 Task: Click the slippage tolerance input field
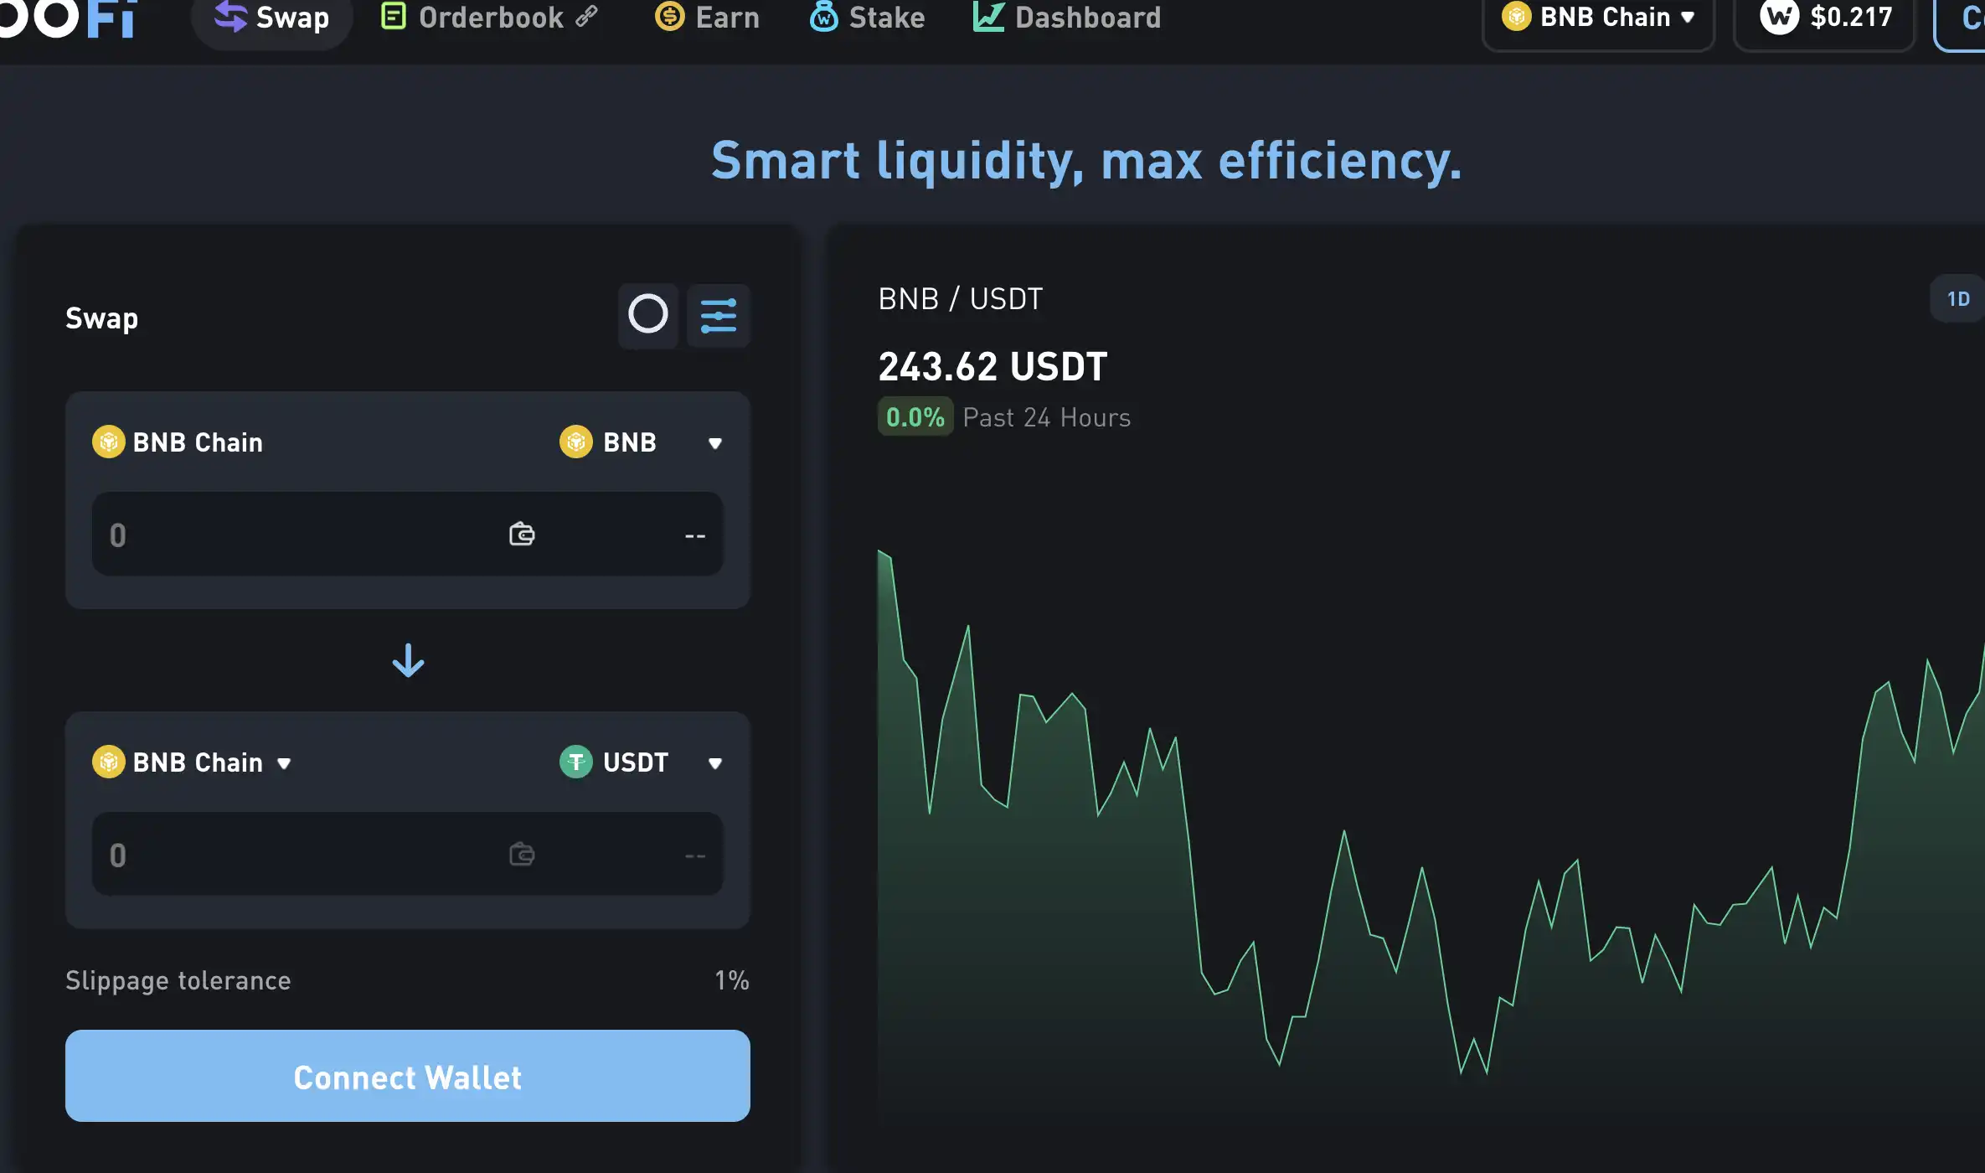[x=731, y=980]
